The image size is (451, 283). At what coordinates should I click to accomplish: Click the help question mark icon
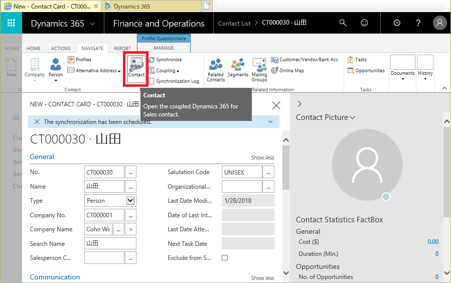(418, 23)
